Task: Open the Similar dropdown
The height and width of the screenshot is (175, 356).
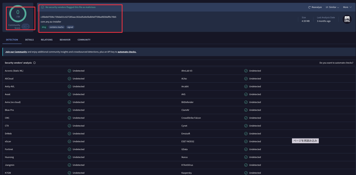Action: [332, 7]
